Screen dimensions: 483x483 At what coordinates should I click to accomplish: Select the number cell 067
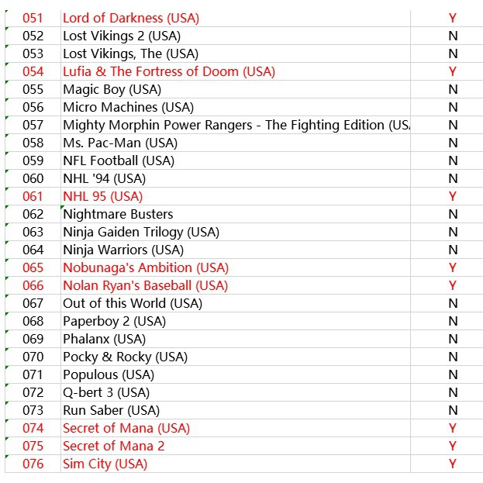click(33, 303)
